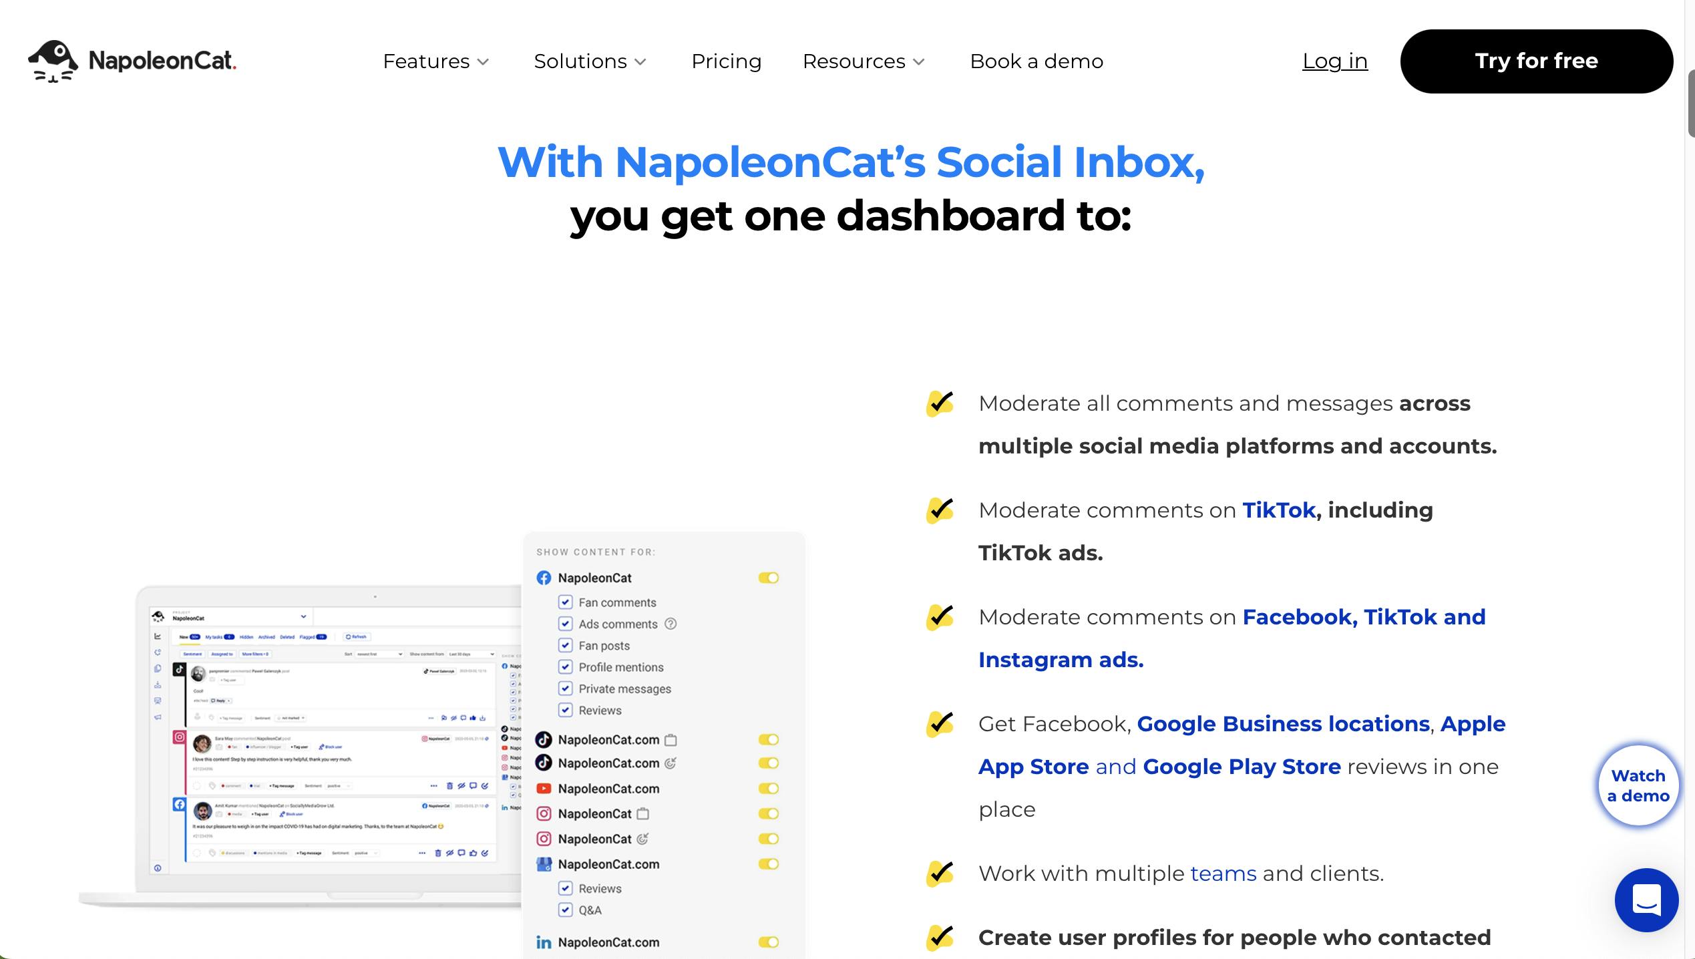Open the chat support bubble

click(x=1646, y=900)
